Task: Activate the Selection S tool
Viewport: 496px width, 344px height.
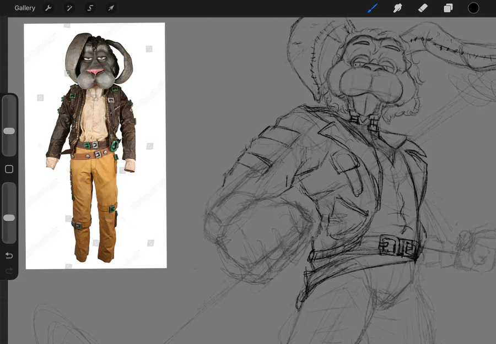Action: pos(90,8)
